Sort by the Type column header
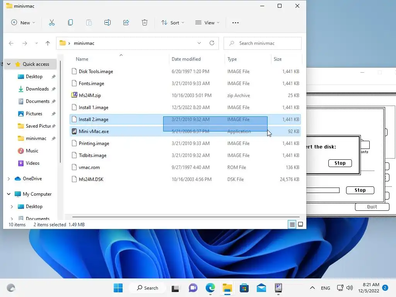This screenshot has width=396, height=297. [x=232, y=59]
